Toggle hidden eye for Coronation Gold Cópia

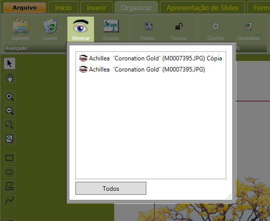83,58
